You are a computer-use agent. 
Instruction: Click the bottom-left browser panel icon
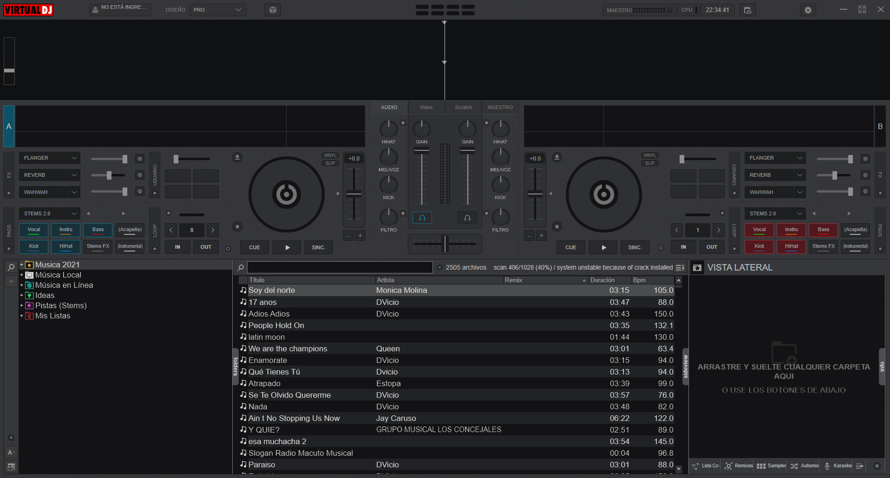pyautogui.click(x=11, y=466)
